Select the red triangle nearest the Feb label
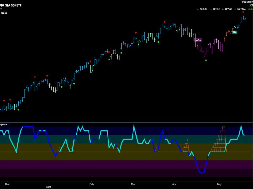The height and width of the screenshot is (189, 253). coord(90,61)
